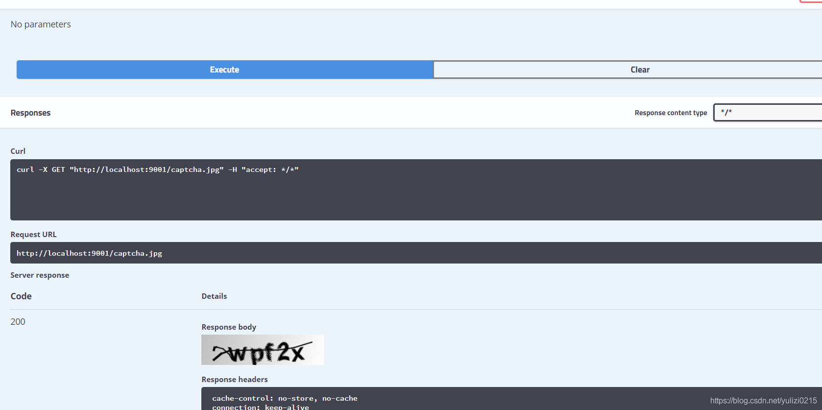Viewport: 822px width, 410px height.
Task: Click the captcha image wpf2x
Action: [262, 350]
